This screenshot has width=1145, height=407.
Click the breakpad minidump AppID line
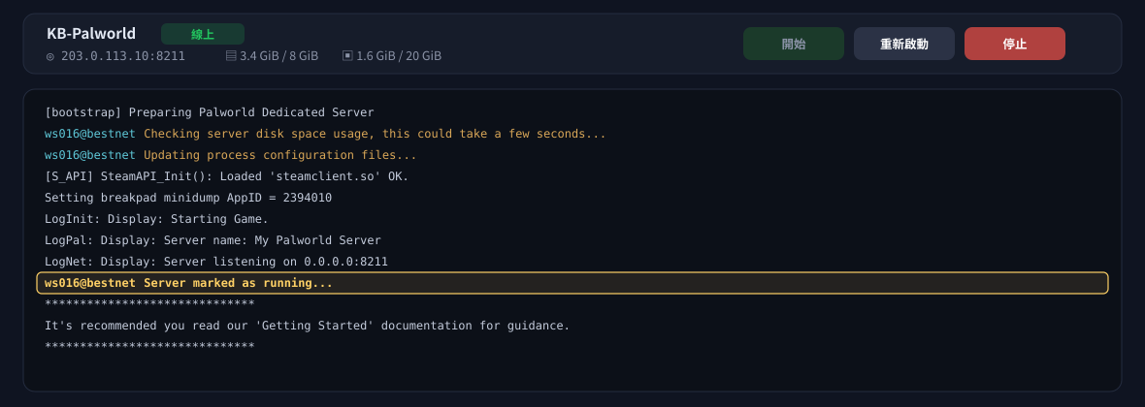(188, 198)
